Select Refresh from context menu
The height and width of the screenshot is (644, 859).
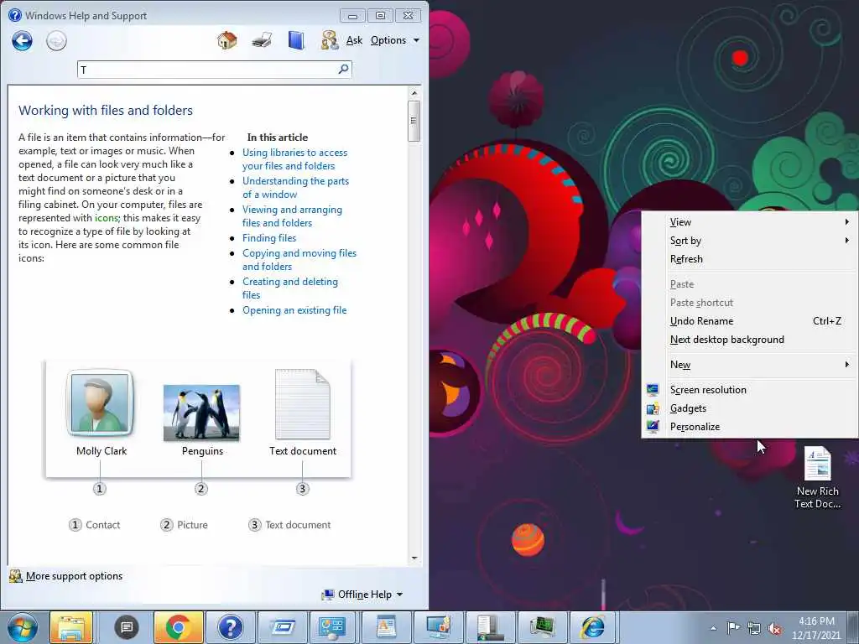pos(748,259)
